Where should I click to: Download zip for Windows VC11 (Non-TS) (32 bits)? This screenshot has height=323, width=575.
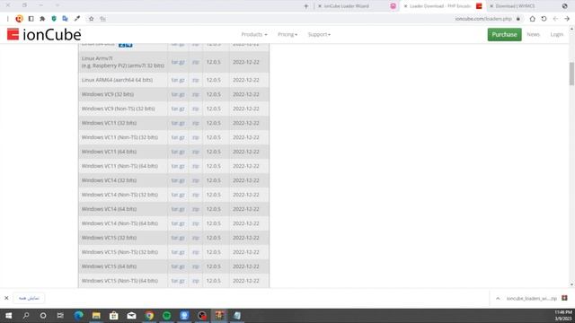196,137
